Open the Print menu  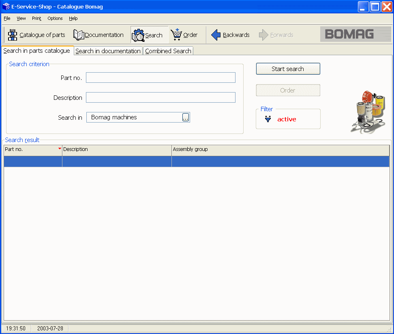pos(36,18)
